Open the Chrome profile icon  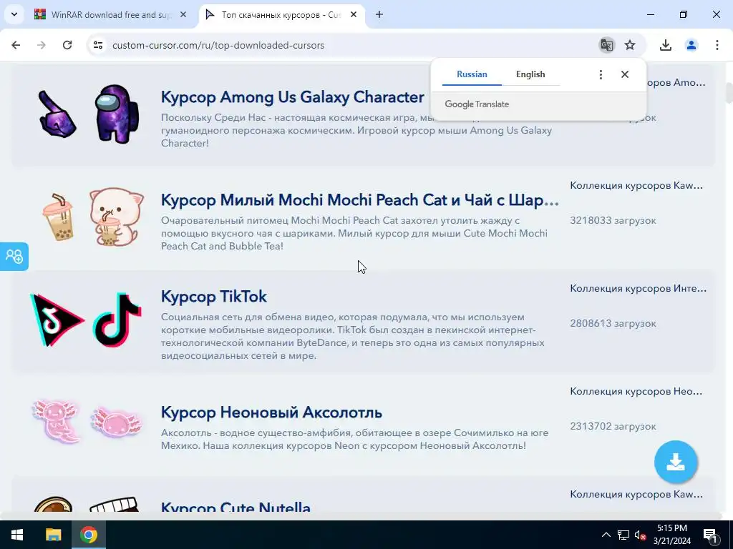pos(691,45)
